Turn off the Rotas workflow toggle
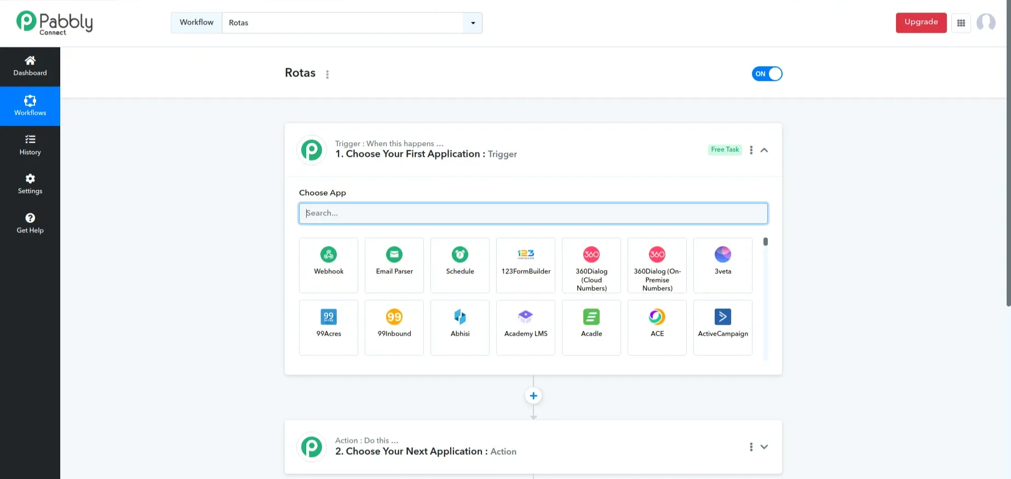Viewport: 1011px width, 479px height. [767, 74]
